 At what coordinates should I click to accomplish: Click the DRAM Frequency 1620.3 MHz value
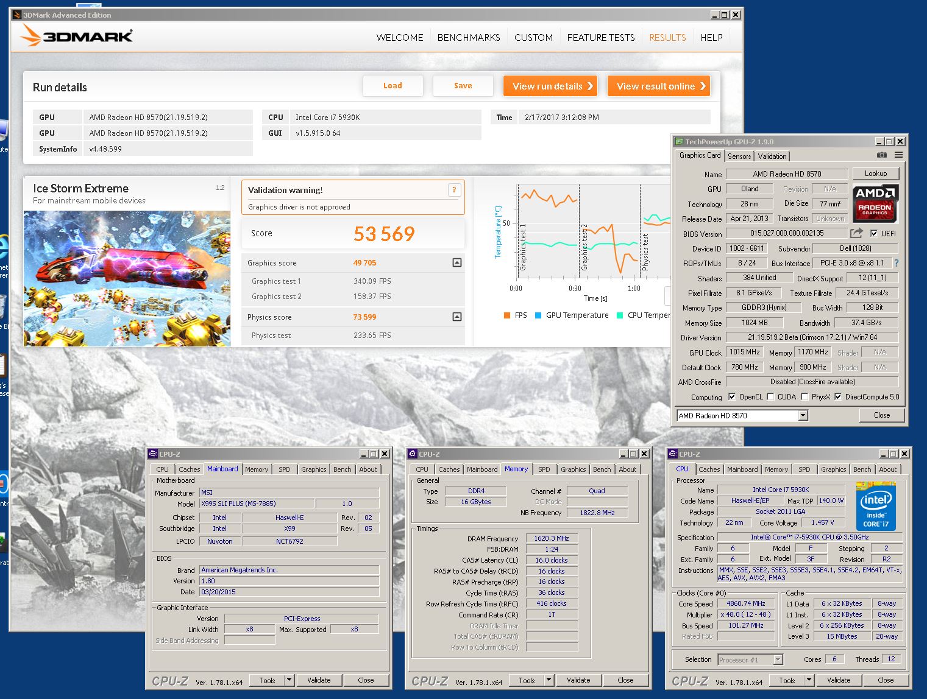point(552,538)
